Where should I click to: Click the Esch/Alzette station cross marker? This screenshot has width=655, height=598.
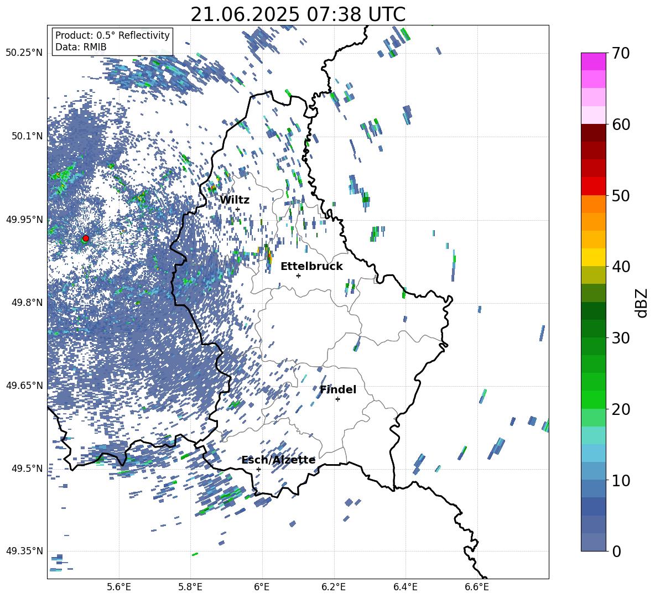pyautogui.click(x=258, y=469)
